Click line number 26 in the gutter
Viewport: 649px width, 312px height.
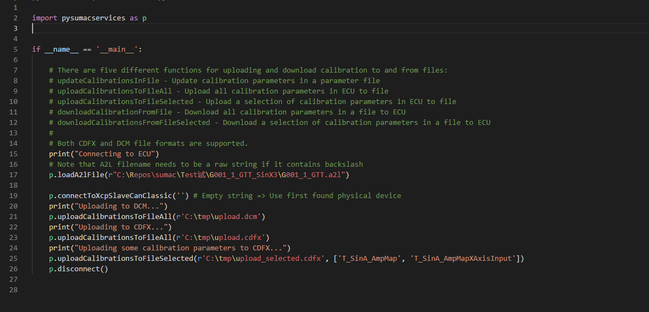pyautogui.click(x=13, y=269)
